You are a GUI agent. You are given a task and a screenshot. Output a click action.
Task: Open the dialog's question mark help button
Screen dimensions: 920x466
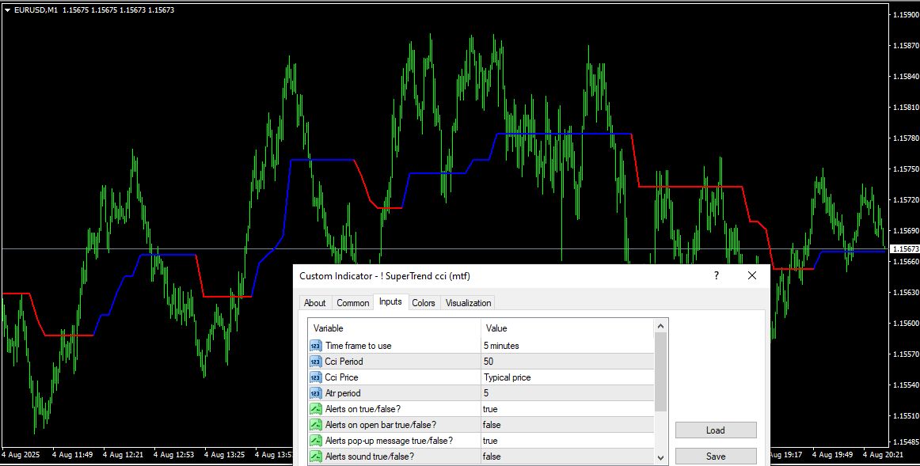[717, 275]
